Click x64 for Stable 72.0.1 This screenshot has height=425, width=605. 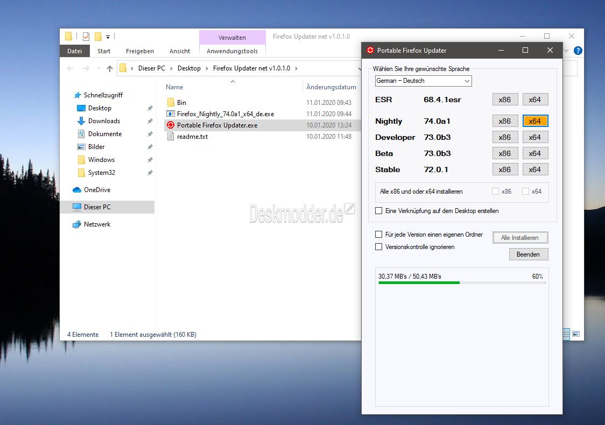coord(535,169)
